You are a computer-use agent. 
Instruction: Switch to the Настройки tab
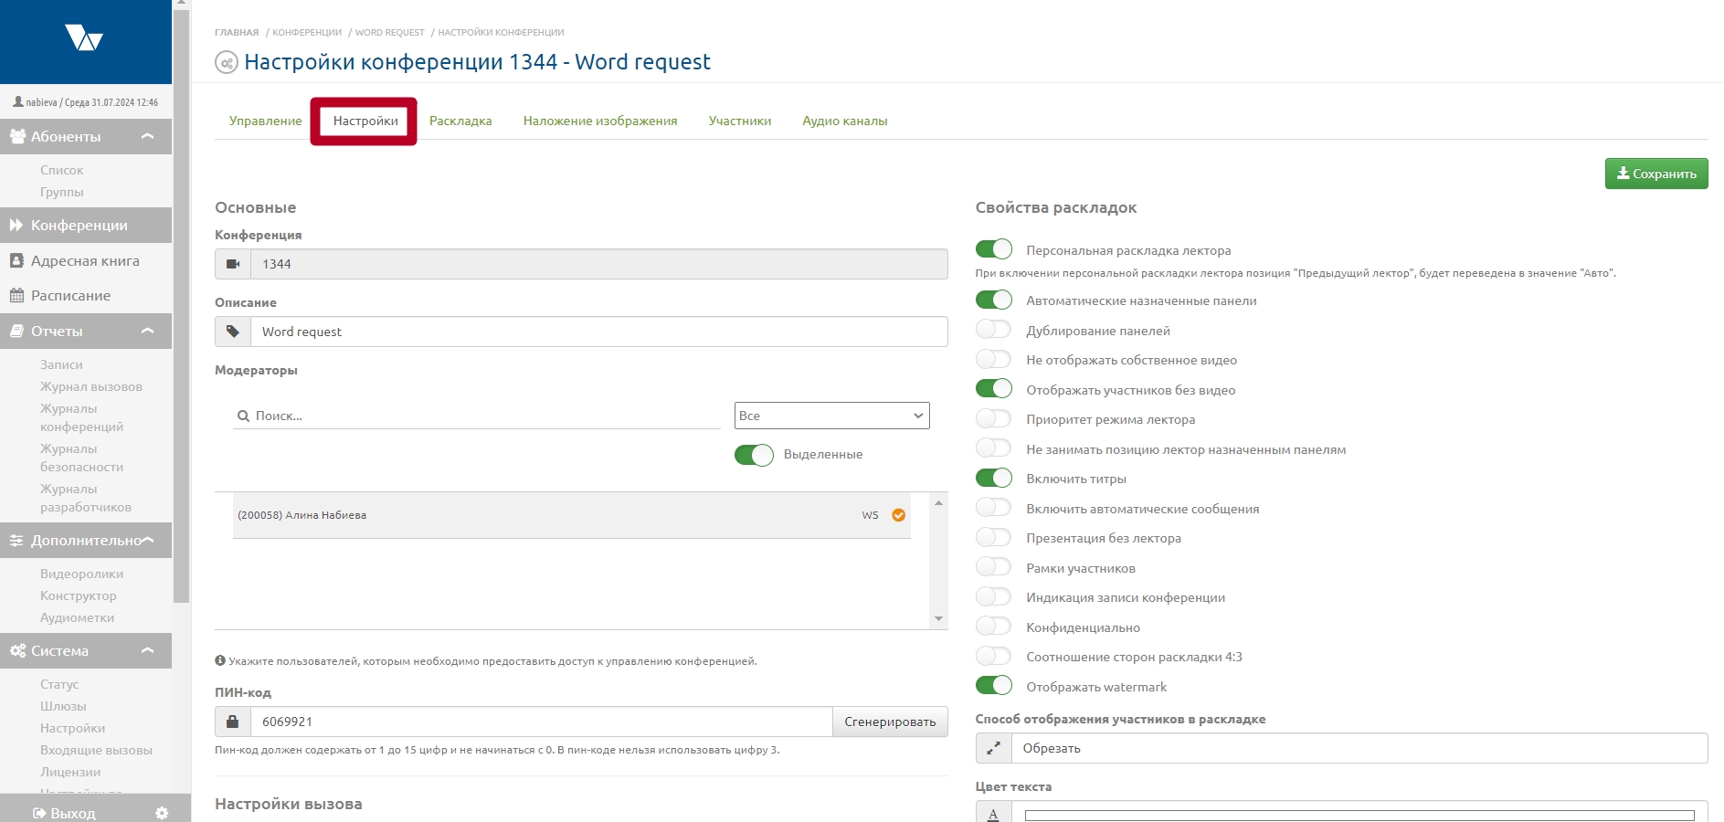[365, 121]
